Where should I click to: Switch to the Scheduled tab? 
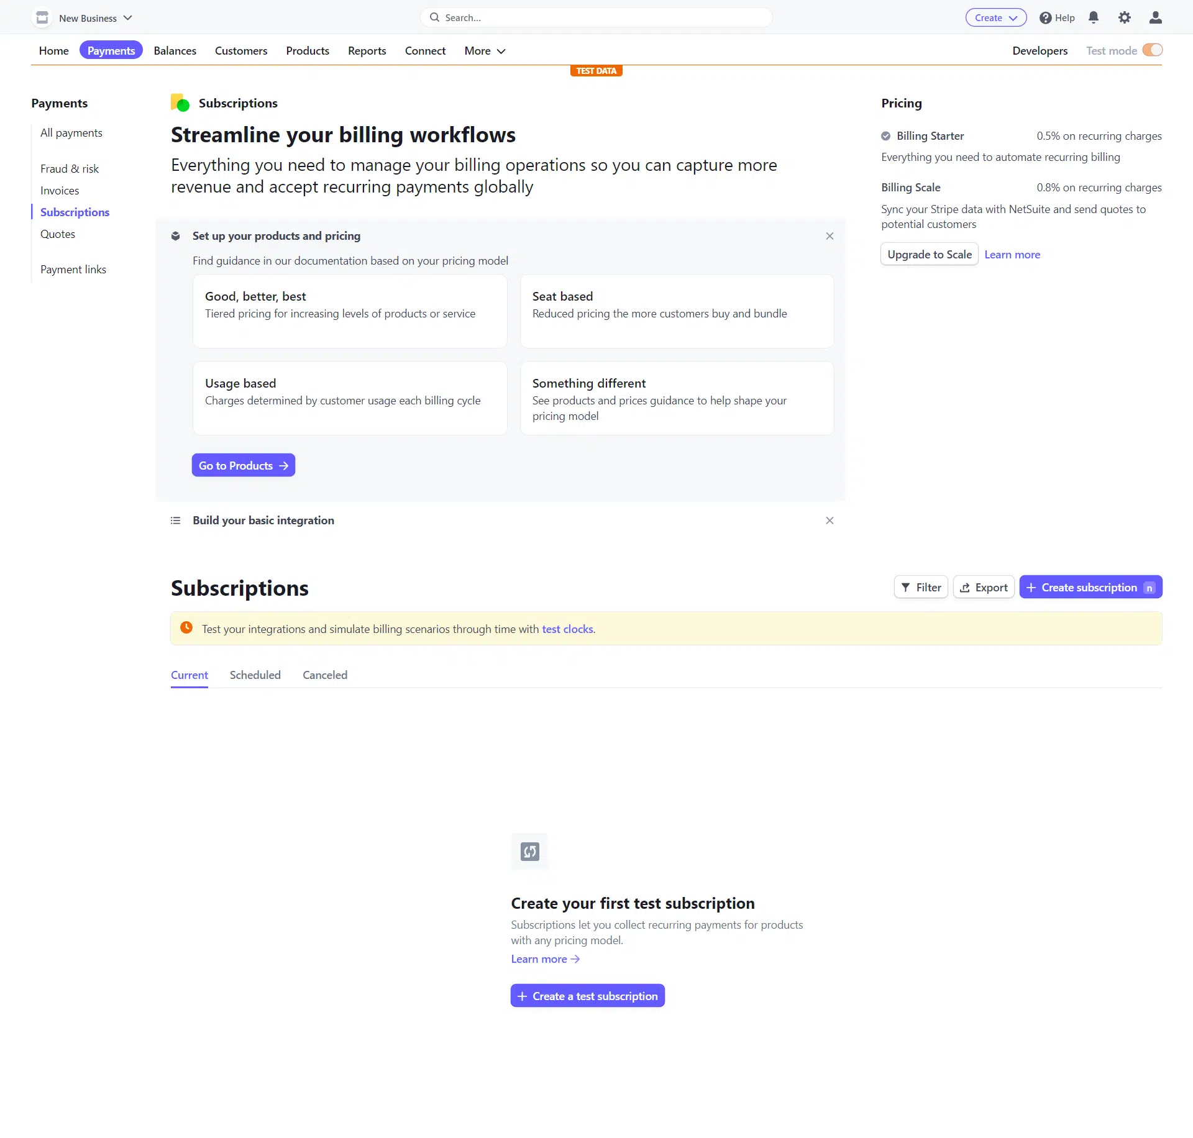pyautogui.click(x=255, y=675)
